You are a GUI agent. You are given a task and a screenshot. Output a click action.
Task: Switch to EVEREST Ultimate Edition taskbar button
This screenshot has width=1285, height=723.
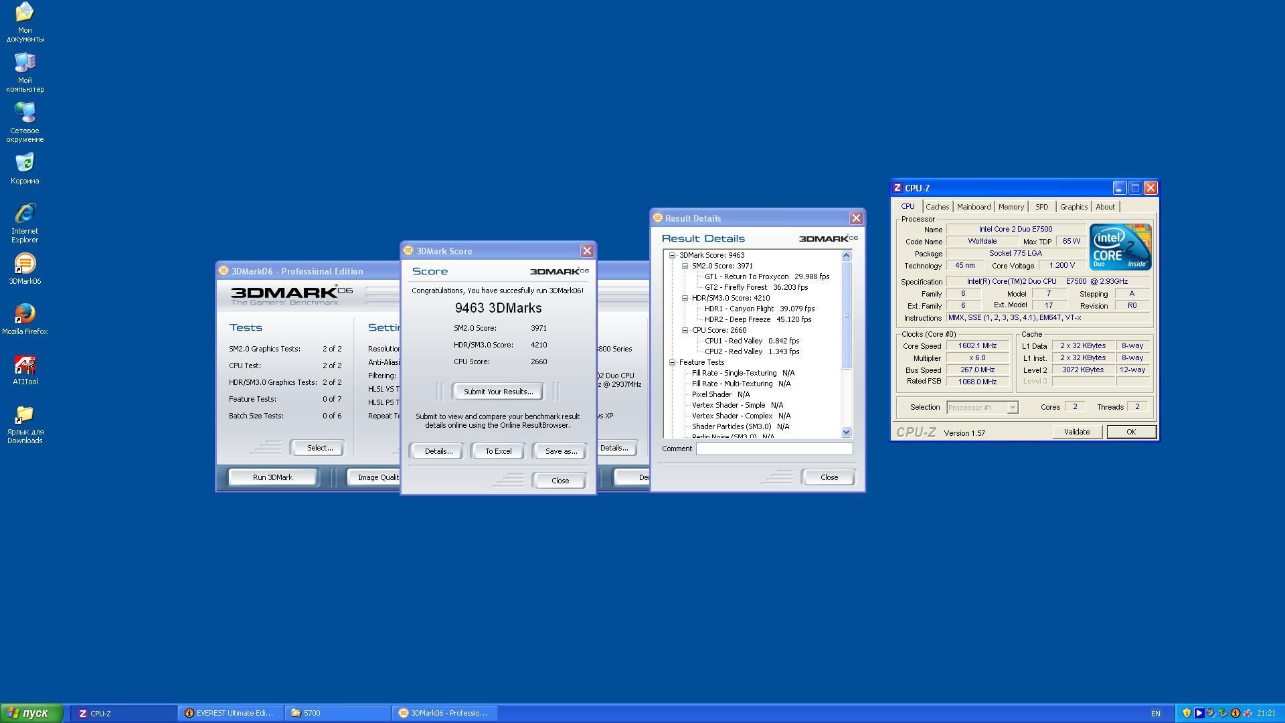coord(231,713)
